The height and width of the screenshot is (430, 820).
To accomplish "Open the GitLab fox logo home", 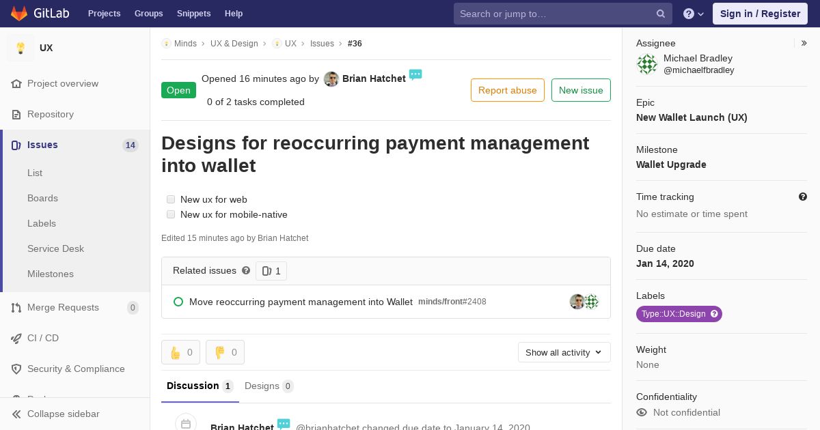I will point(19,13).
